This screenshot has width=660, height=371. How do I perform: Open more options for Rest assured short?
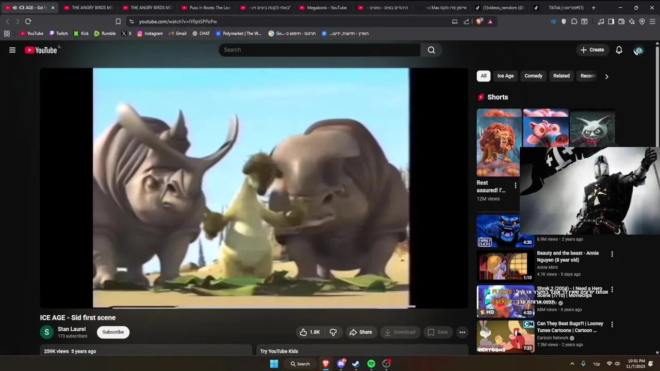(x=515, y=185)
